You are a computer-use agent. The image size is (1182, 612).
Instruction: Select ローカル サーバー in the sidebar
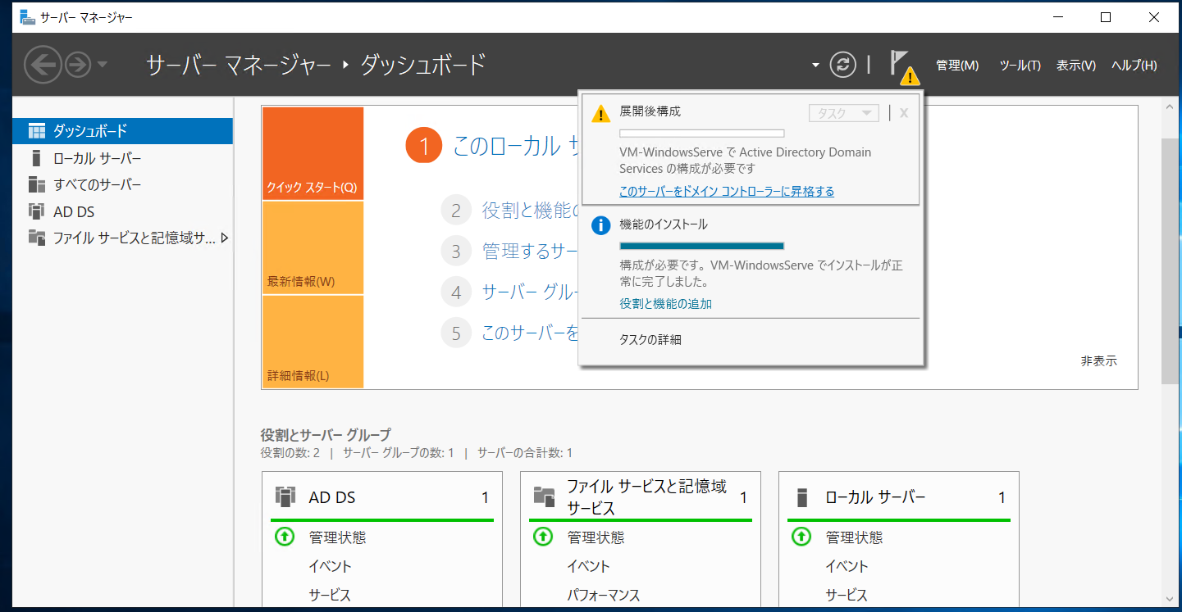123,158
